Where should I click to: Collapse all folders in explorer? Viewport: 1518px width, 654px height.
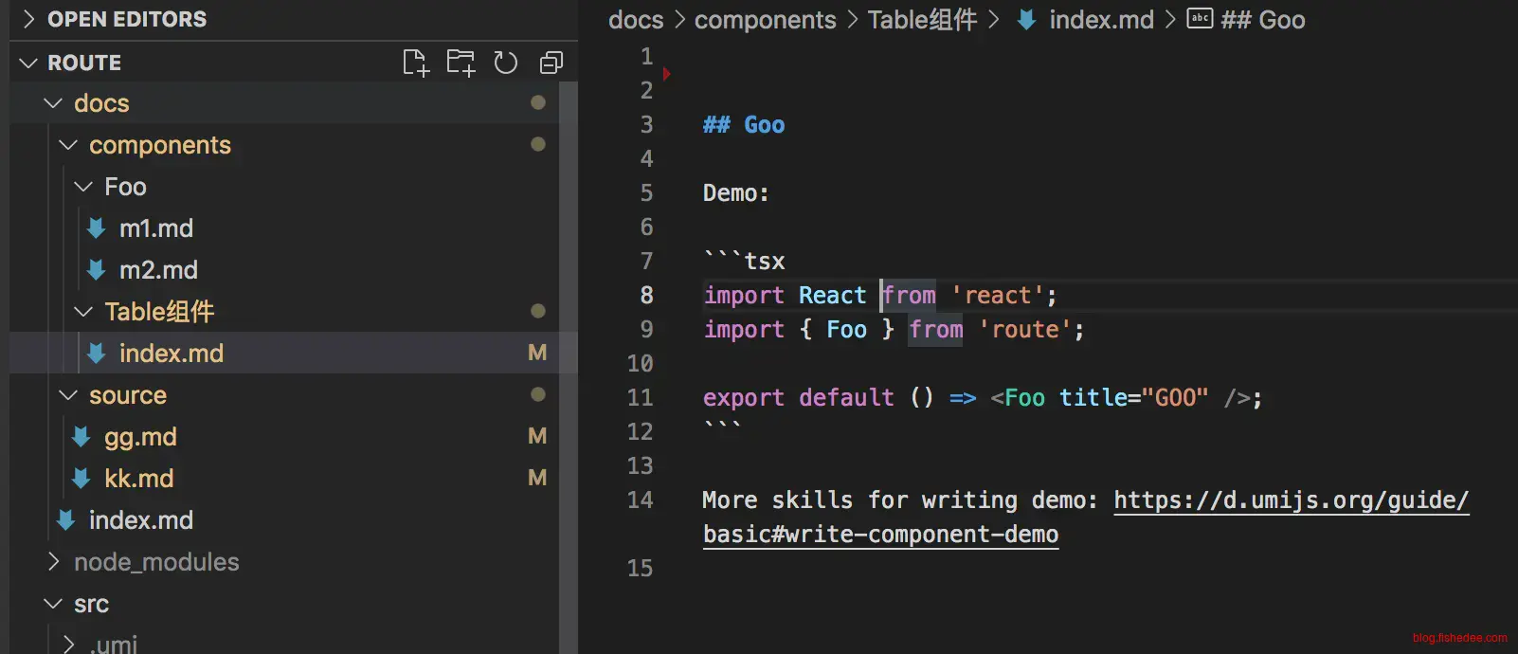(551, 64)
